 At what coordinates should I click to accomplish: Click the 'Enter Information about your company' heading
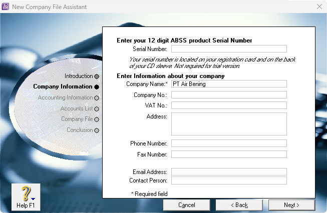tap(171, 76)
